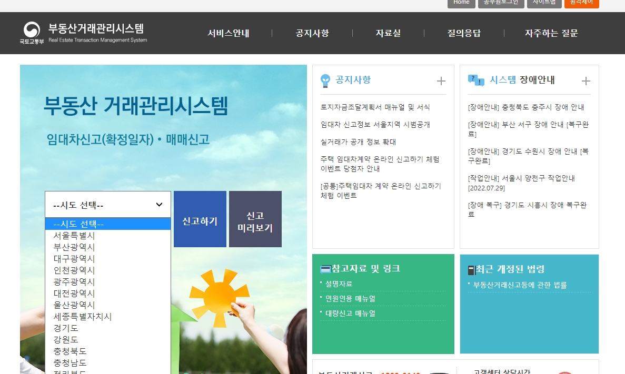
Task: Pick 광주광역시 from the list
Action: (x=107, y=281)
